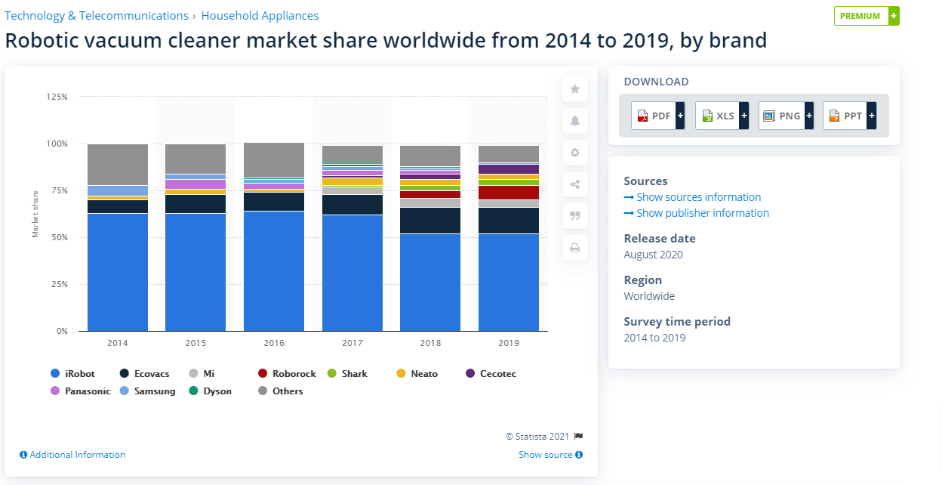Toggle Dyson legend series
This screenshot has width=942, height=485.
(210, 391)
